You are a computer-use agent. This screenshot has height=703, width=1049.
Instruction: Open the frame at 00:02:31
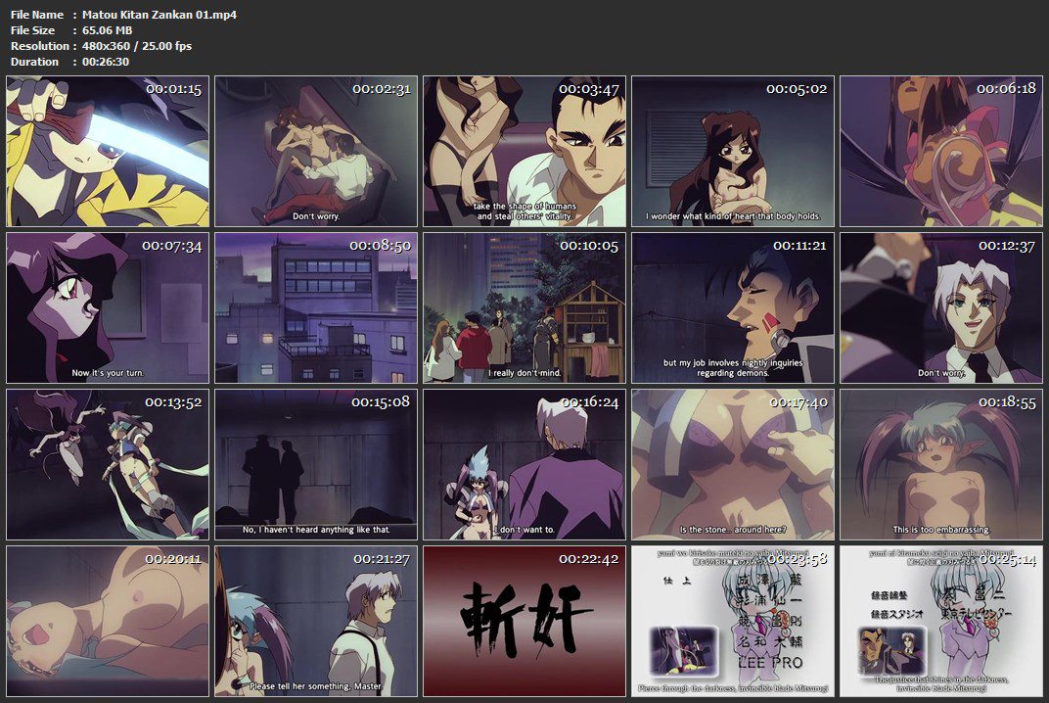pyautogui.click(x=316, y=152)
